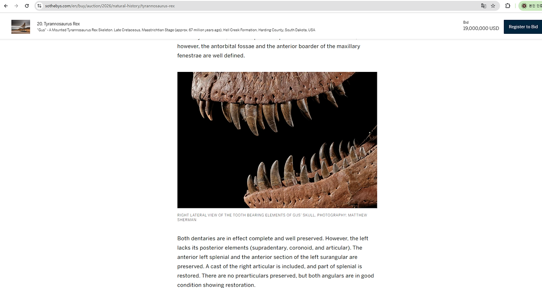Screen dimensions: 542x288
Task: Click the 'Bid' label above the amount
Action: click(x=466, y=22)
